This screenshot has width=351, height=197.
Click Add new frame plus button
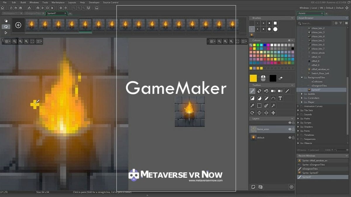(x=18, y=25)
